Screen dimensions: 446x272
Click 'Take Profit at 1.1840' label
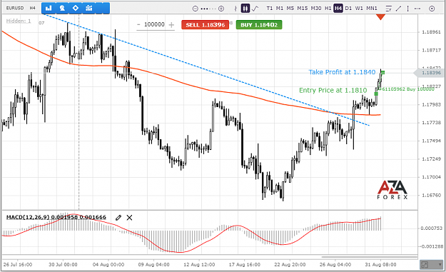pyautogui.click(x=343, y=72)
